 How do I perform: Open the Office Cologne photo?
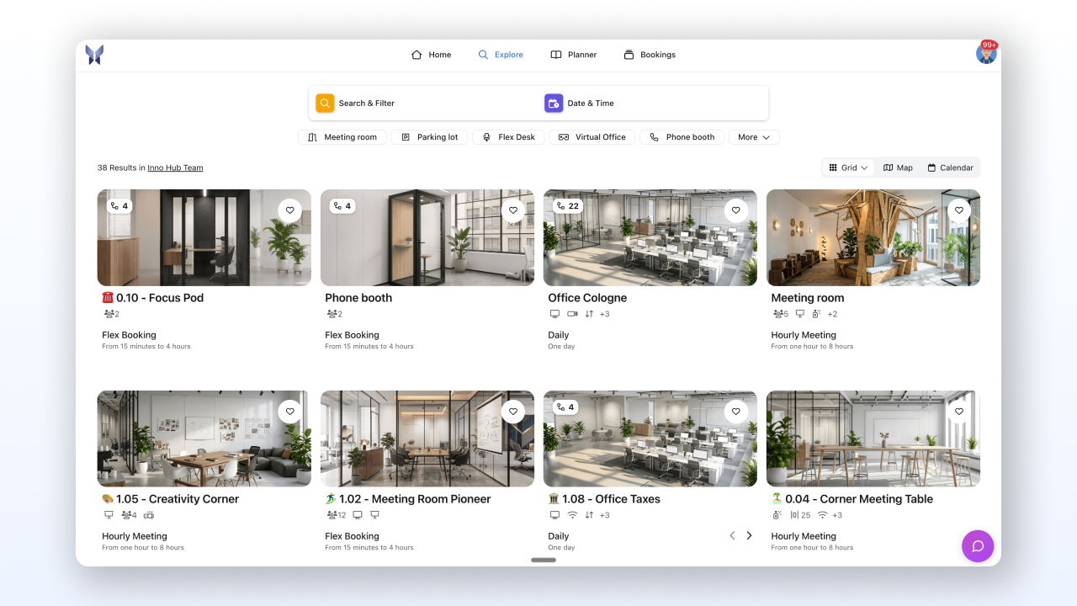(x=650, y=238)
